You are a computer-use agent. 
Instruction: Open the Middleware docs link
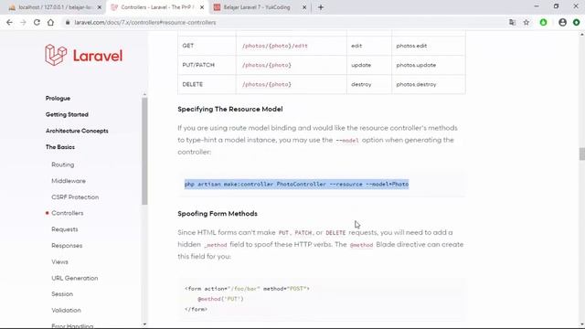[69, 181]
